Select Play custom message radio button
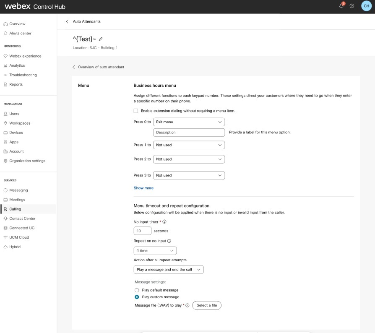The image size is (375, 333). pyautogui.click(x=137, y=297)
